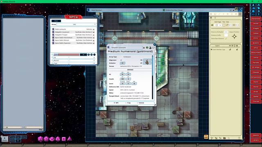Click the NPC sheet vertical scrollbar
262x147 pixels.
point(152,78)
